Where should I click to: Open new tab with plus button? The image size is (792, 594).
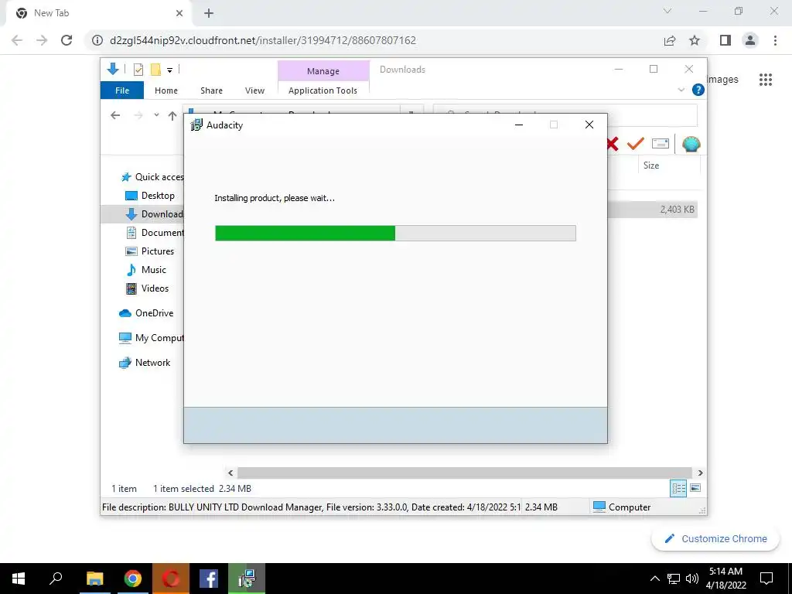click(209, 13)
